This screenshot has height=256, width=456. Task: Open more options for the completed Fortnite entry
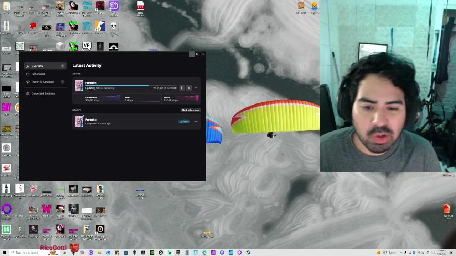pos(196,122)
